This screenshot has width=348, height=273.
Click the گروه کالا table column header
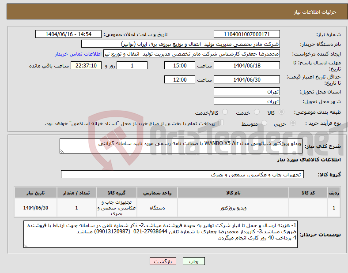point(117,193)
